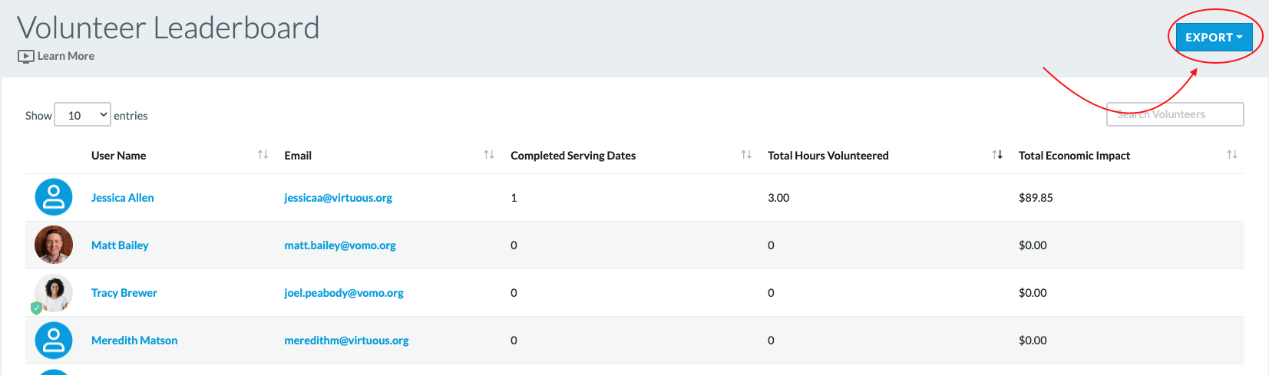Viewport: 1269px width, 375px height.
Task: Sort by Completed Serving Dates arrows
Action: click(746, 155)
